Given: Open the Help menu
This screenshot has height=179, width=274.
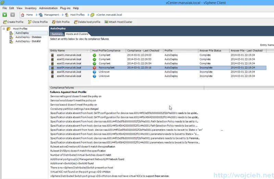Looking at the screenshot, I should click(x=76, y=8).
